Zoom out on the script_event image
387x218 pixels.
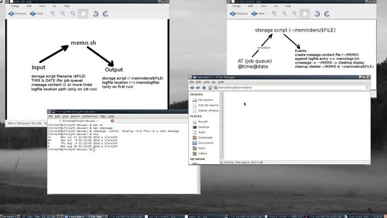[284, 13]
